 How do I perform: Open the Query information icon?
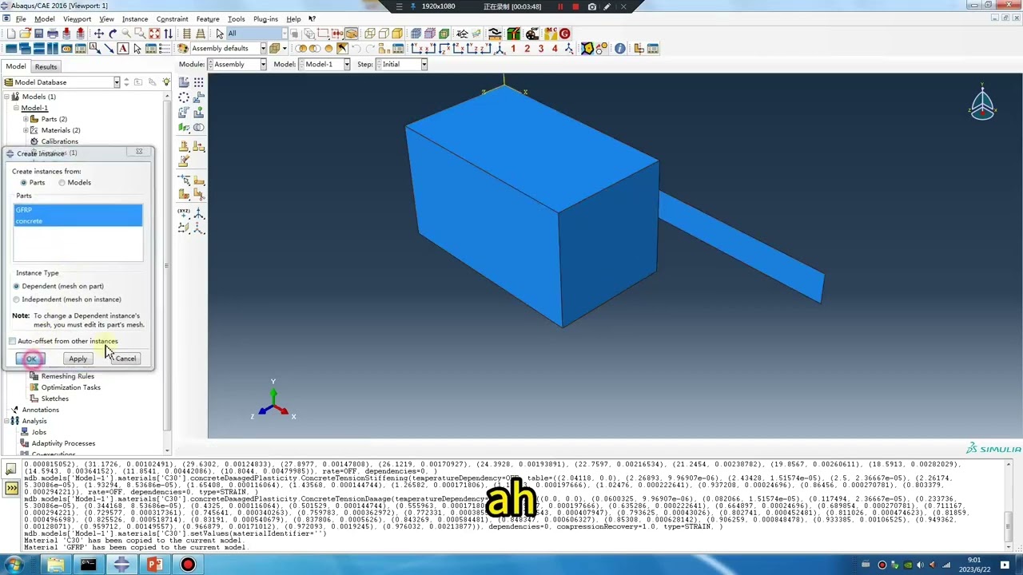pos(620,49)
